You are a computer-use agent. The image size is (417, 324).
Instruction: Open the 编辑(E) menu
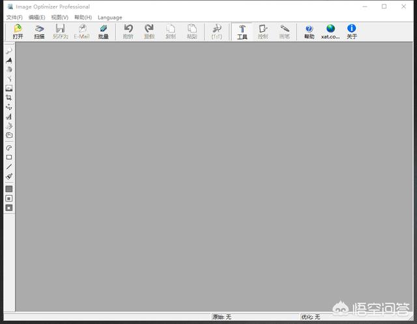[x=36, y=18]
